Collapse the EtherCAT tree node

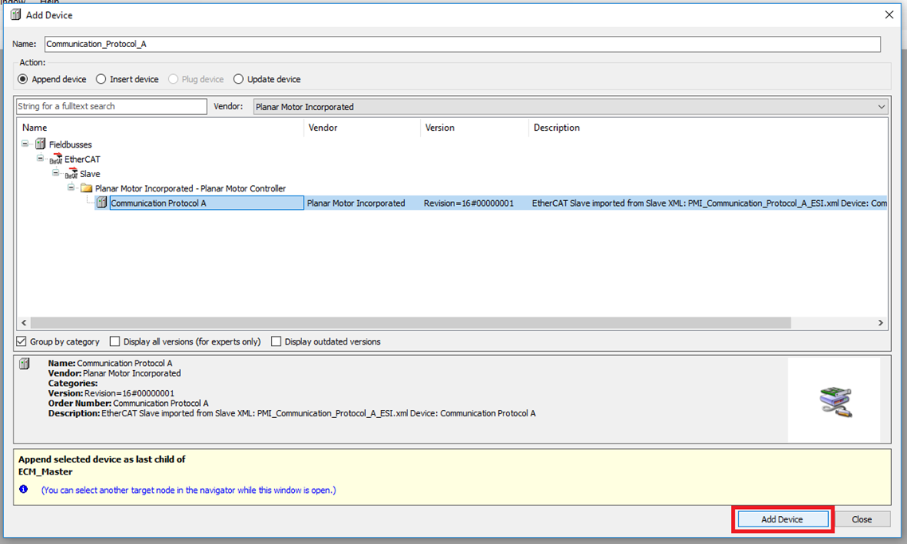41,159
